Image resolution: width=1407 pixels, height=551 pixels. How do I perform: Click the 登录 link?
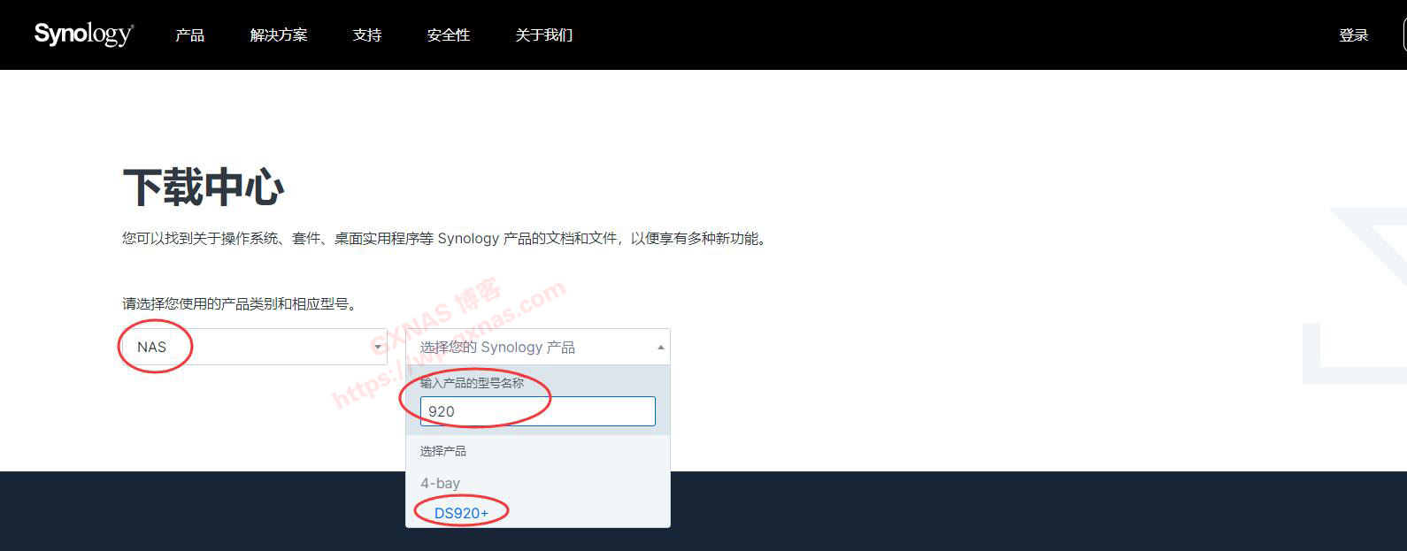pos(1353,35)
